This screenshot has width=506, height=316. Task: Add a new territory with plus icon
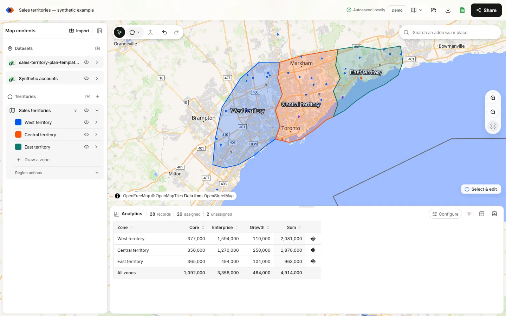click(98, 97)
